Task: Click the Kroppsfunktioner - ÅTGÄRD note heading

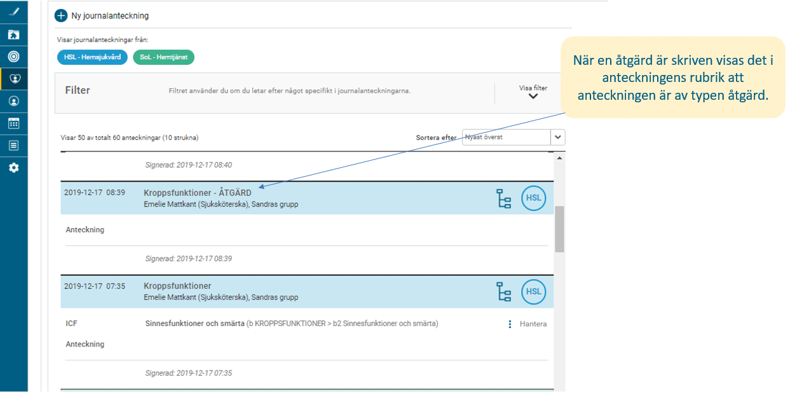Action: coord(197,193)
